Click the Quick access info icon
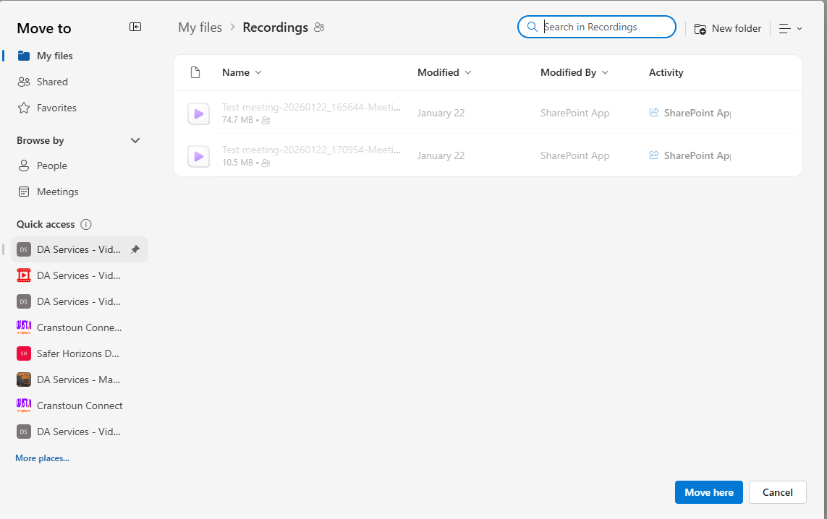Screen dimensions: 827x519 click(86, 224)
